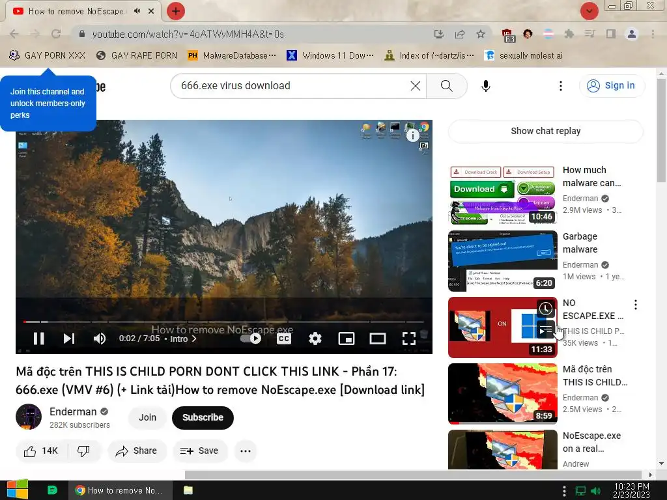The height and width of the screenshot is (500, 667).
Task: Open the 8:59 video thumbnail
Action: pyautogui.click(x=503, y=394)
